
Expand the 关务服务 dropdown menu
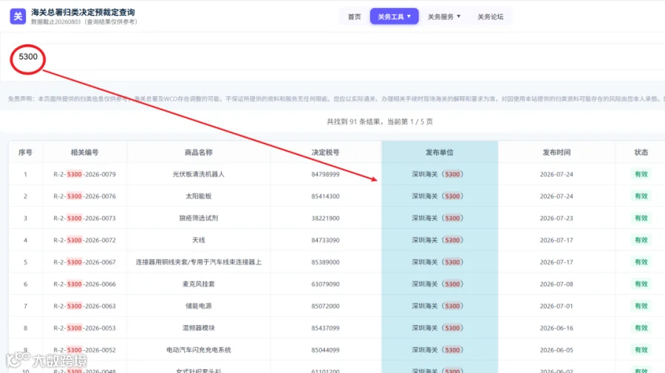(443, 16)
